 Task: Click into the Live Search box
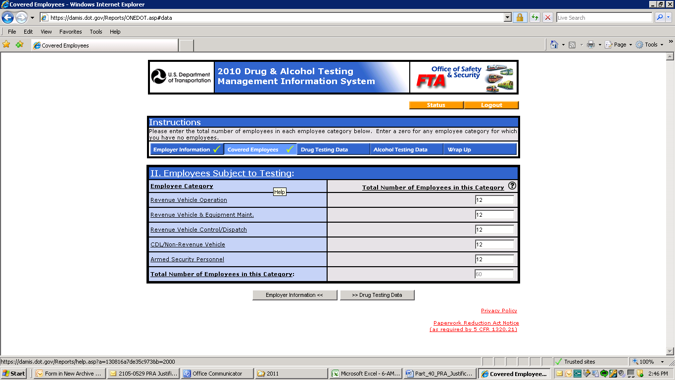[604, 18]
